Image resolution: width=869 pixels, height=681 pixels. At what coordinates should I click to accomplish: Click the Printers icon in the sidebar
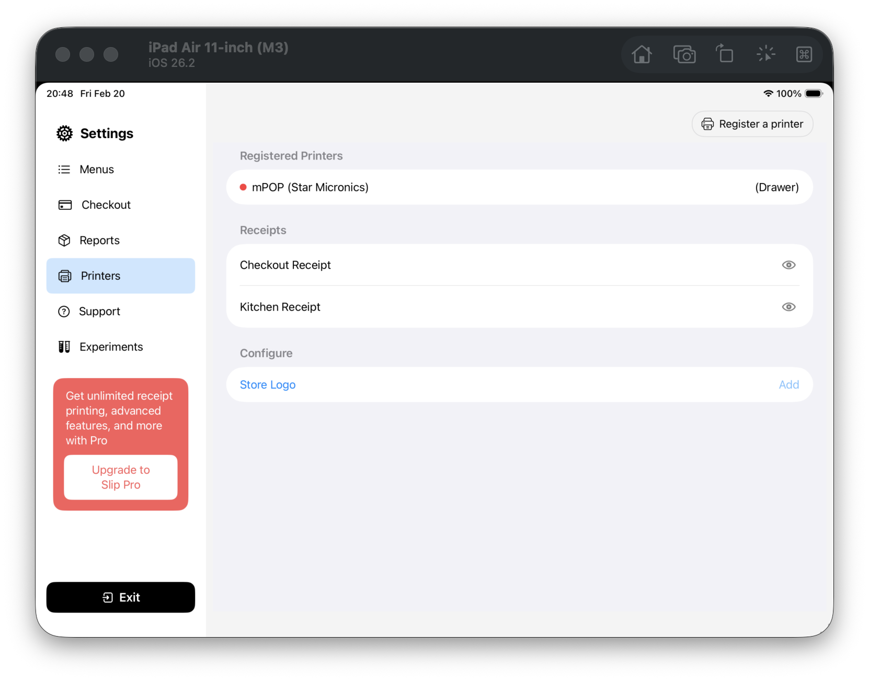pyautogui.click(x=64, y=276)
